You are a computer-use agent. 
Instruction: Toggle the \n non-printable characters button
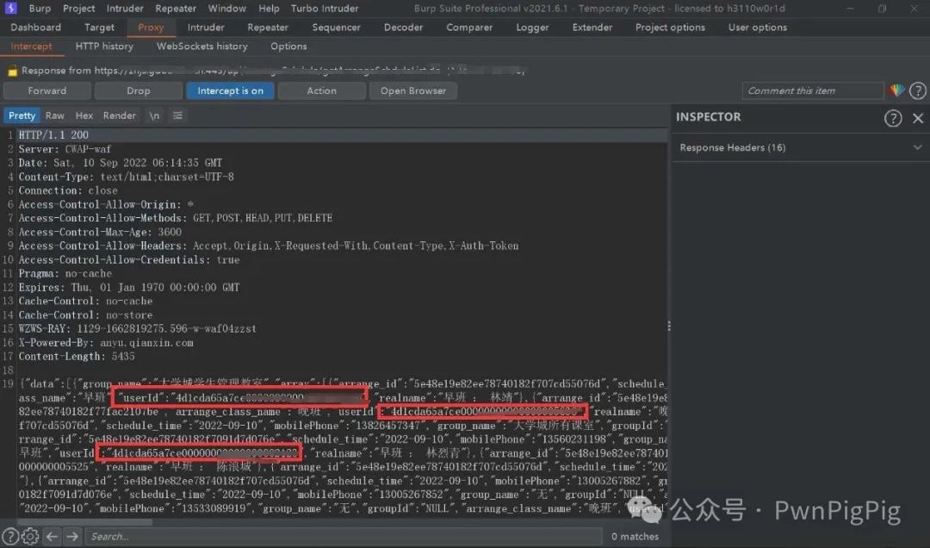[154, 115]
